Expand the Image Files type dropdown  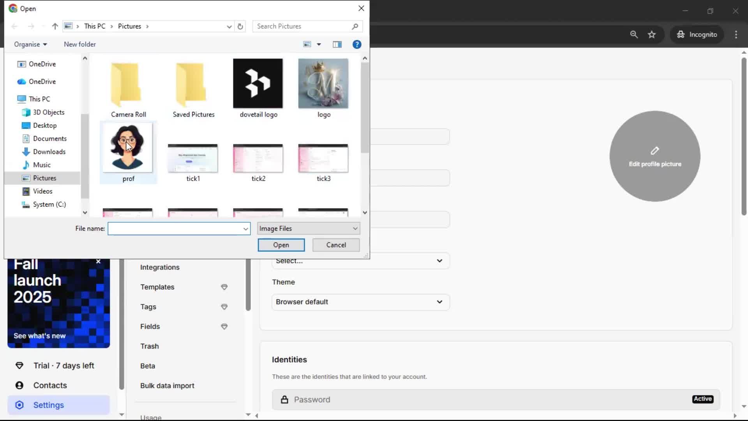pos(355,228)
